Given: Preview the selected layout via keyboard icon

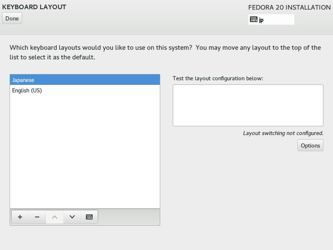Looking at the screenshot, I should tap(89, 217).
